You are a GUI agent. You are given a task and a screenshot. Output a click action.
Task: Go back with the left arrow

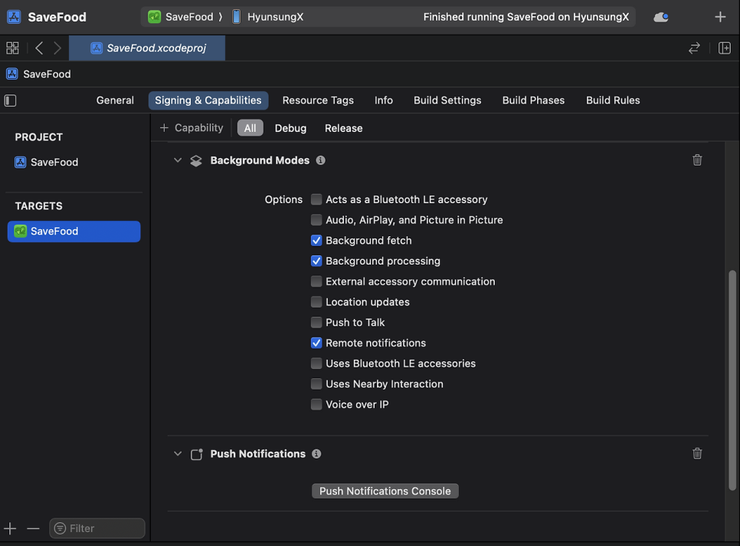[39, 48]
